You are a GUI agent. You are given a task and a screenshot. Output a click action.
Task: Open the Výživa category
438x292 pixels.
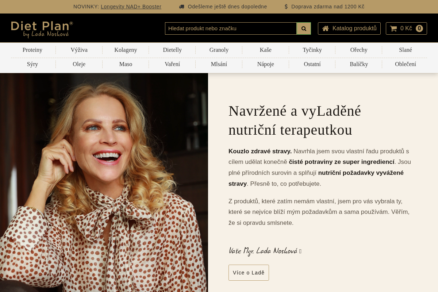click(79, 50)
